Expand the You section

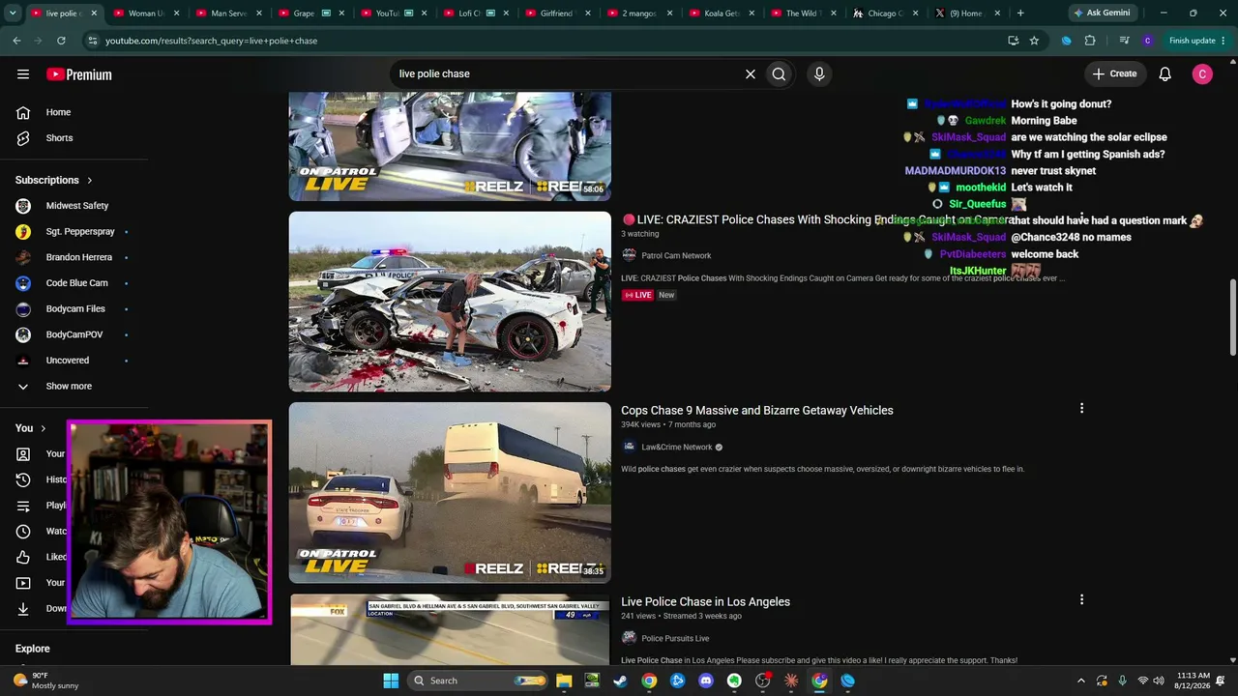tap(31, 428)
